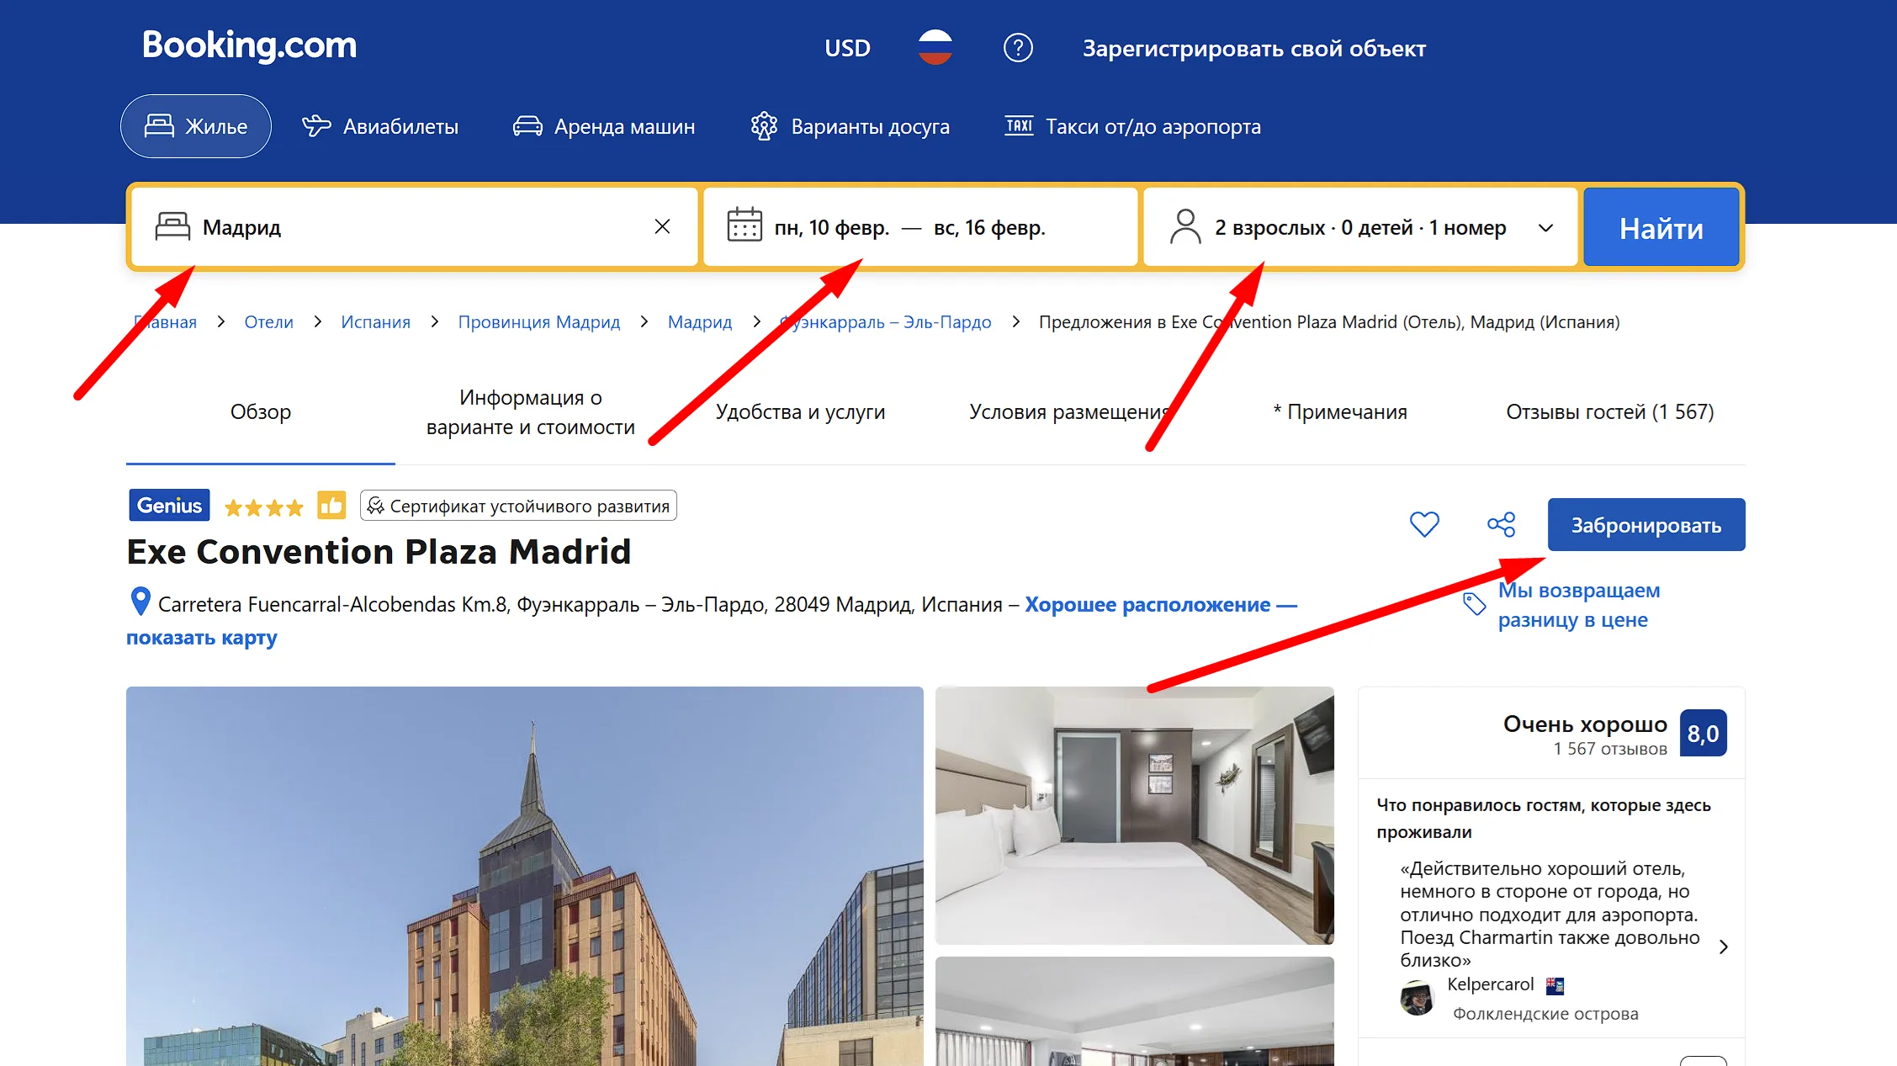Open 'Зарегистрировать свой объект' link
Viewport: 1897px width, 1066px height.
tap(1253, 48)
